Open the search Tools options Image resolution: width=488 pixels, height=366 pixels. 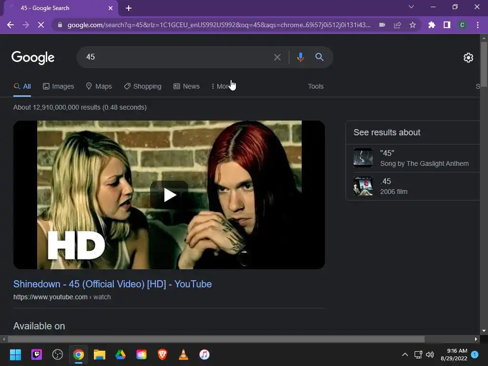315,86
